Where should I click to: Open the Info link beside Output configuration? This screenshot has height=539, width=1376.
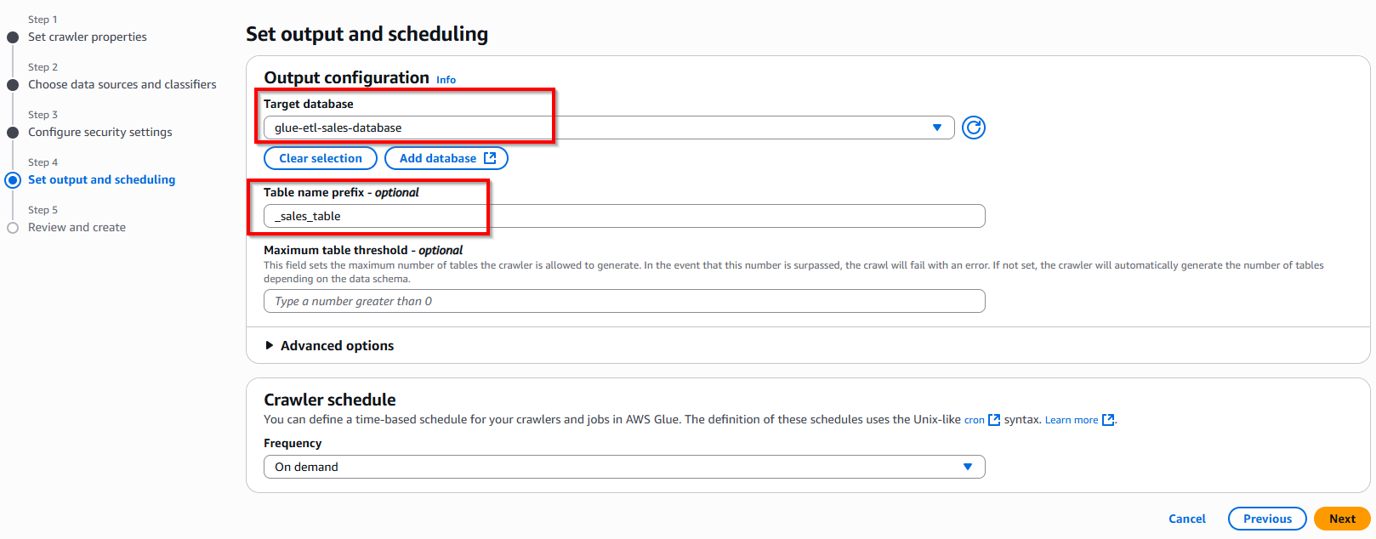[x=446, y=80]
